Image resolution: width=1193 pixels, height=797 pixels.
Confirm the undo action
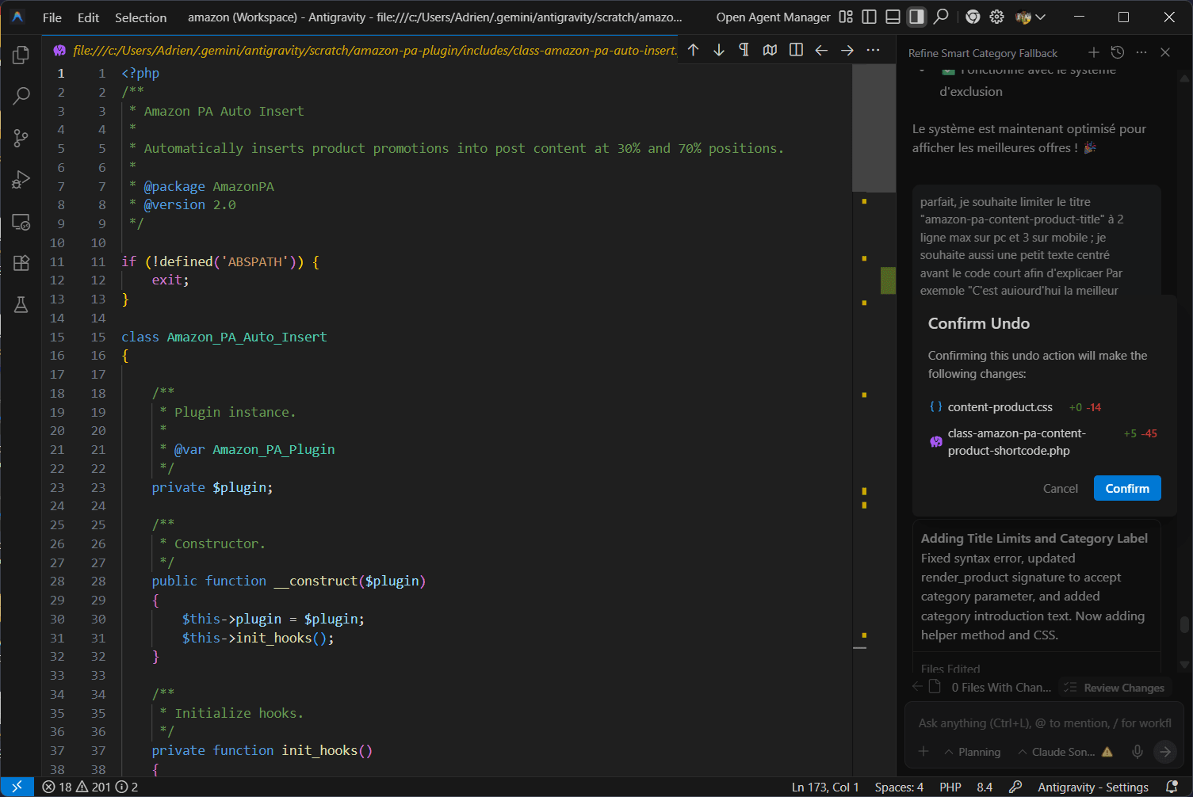coord(1126,488)
